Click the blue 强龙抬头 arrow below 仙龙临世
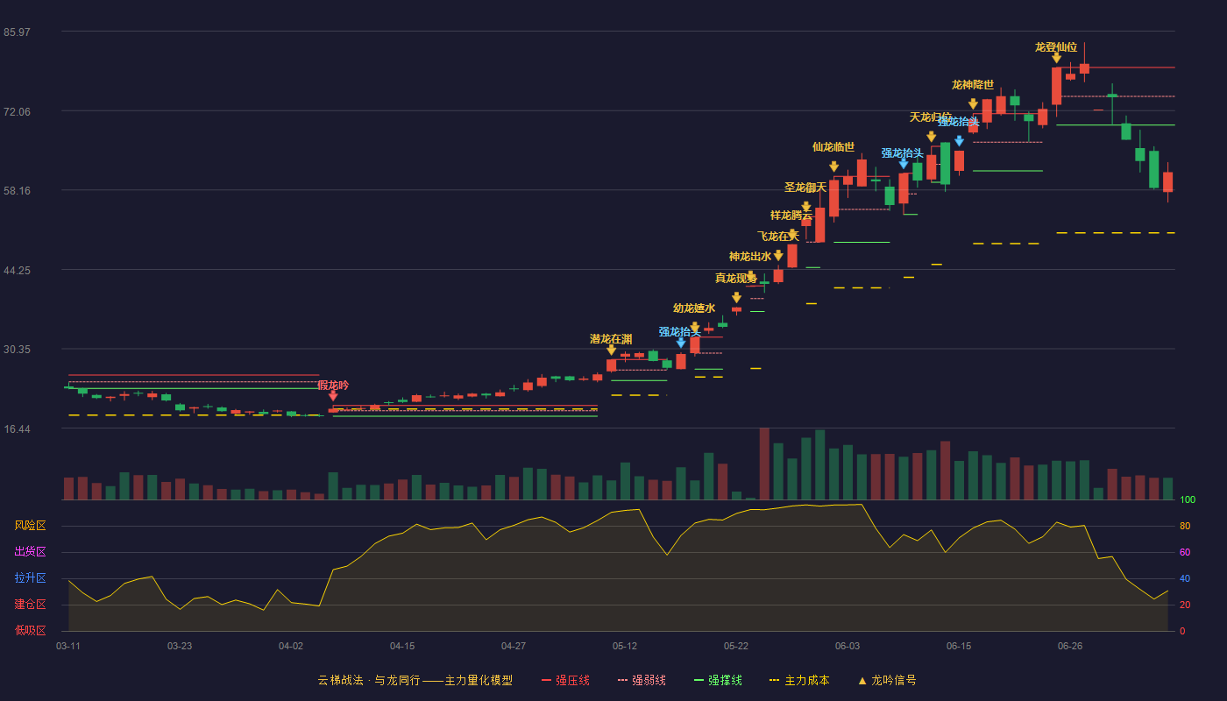The width and height of the screenshot is (1227, 701). click(x=904, y=163)
